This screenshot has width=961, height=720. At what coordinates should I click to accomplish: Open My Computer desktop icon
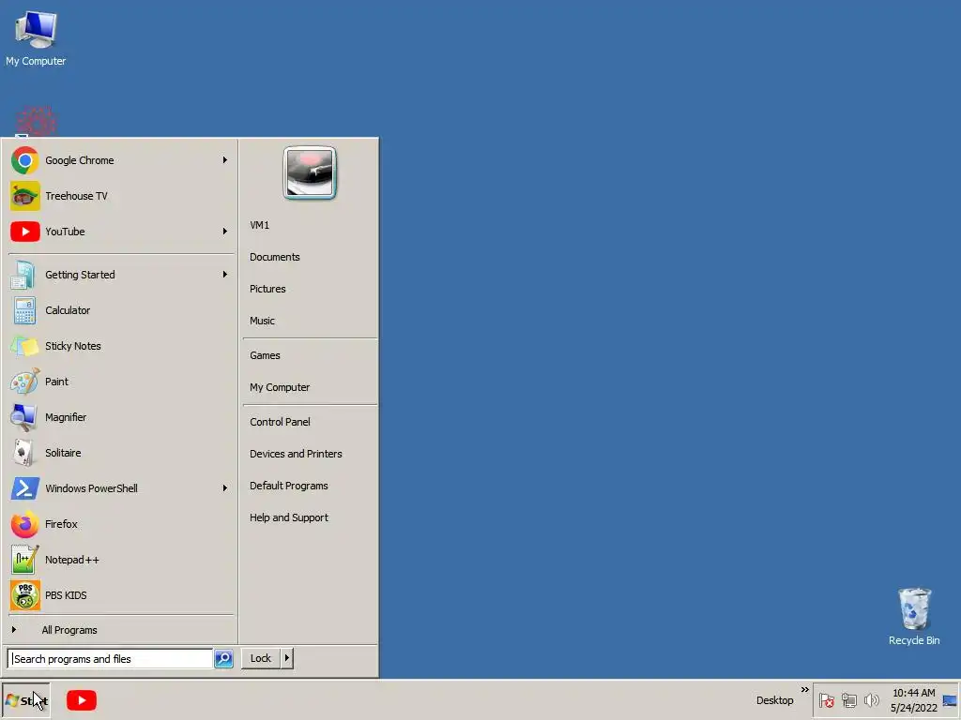point(36,31)
